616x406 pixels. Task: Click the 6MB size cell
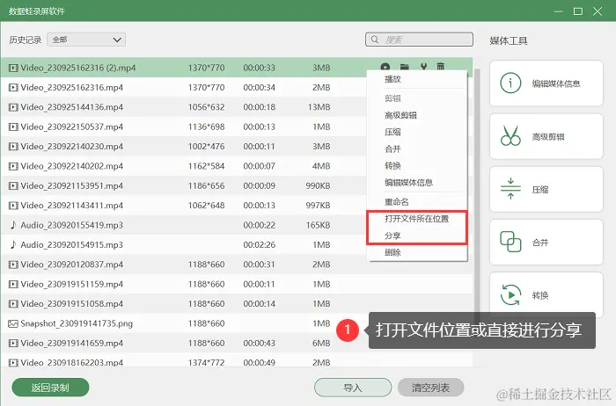point(321,344)
